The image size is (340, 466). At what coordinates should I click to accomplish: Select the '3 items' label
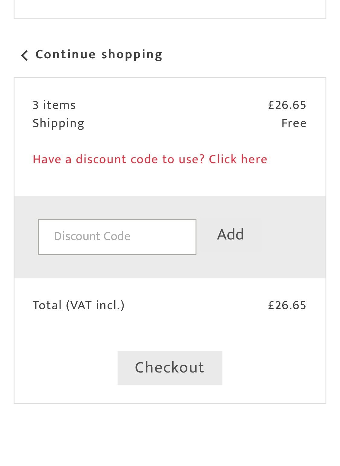tap(54, 105)
